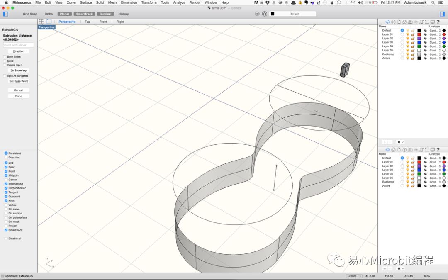Click the record button beside layer dropdown

click(264, 14)
